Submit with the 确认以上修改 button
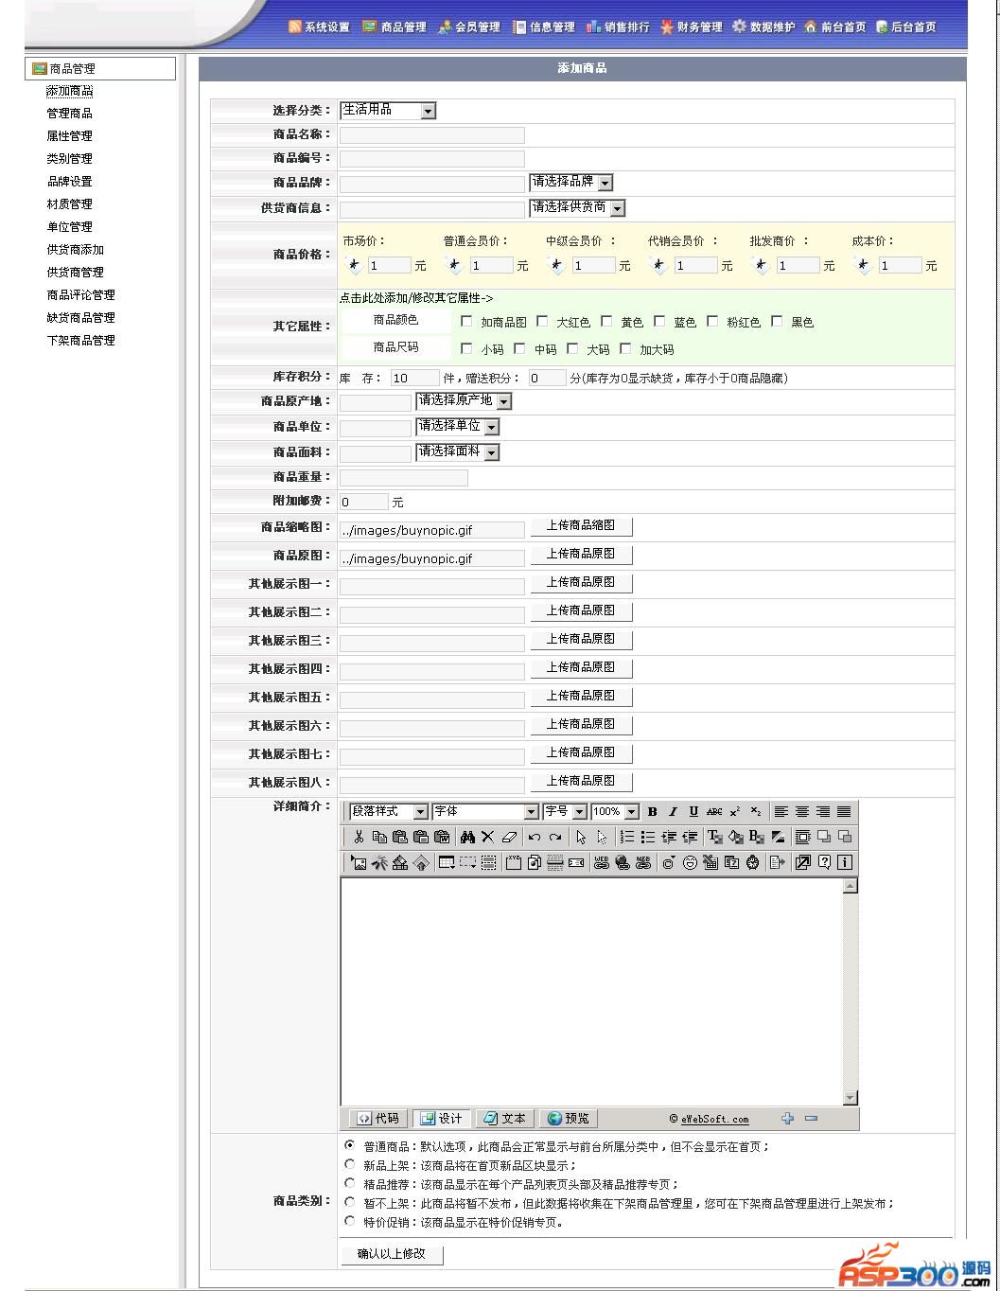This screenshot has height=1291, width=1000. point(392,1254)
